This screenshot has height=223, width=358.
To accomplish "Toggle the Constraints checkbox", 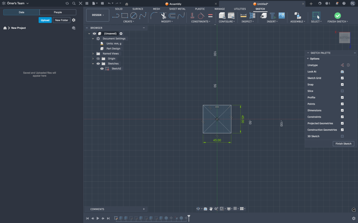I will [342, 117].
